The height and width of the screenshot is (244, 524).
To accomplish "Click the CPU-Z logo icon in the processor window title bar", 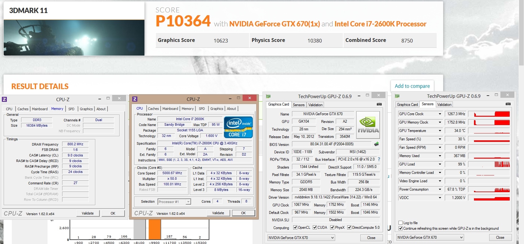I will tap(135, 99).
